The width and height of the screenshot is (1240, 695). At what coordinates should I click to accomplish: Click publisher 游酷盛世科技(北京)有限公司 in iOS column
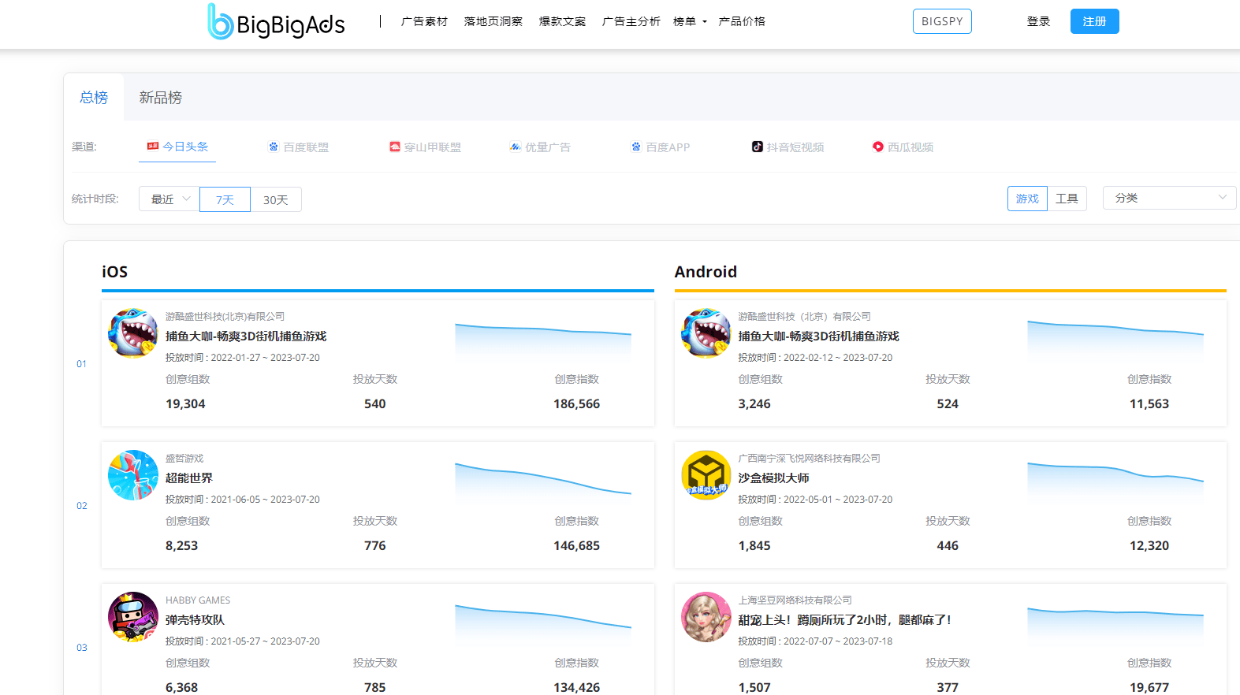(x=225, y=317)
